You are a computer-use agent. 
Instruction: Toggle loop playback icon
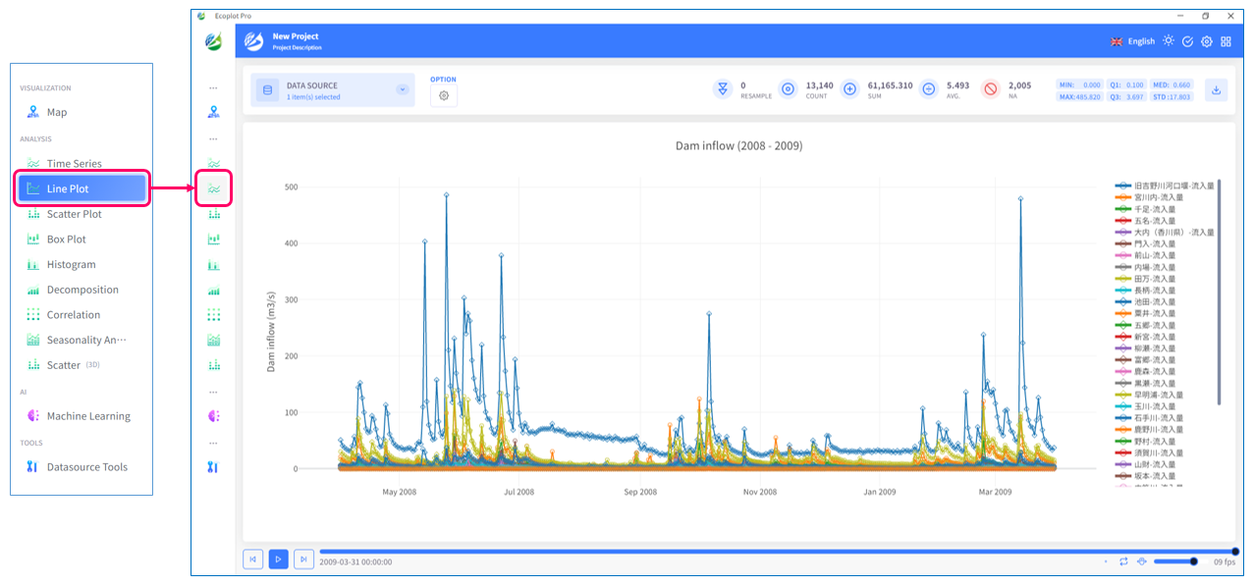pos(1123,561)
